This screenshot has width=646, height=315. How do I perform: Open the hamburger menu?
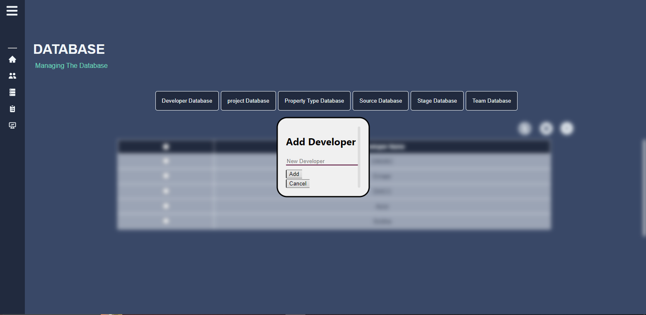12,11
